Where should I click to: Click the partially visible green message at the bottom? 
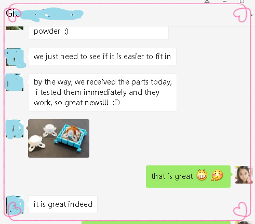tap(156, 222)
